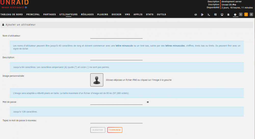Click the Unraid logo
Viewport: 255px width, 139px height.
click(14, 2)
